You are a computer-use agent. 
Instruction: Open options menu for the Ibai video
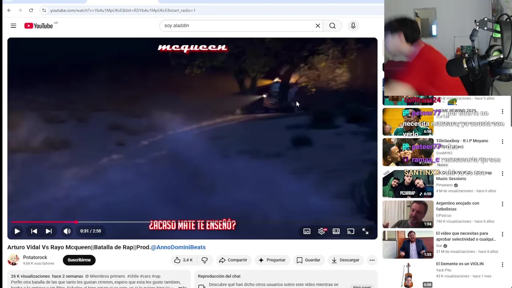click(x=502, y=234)
